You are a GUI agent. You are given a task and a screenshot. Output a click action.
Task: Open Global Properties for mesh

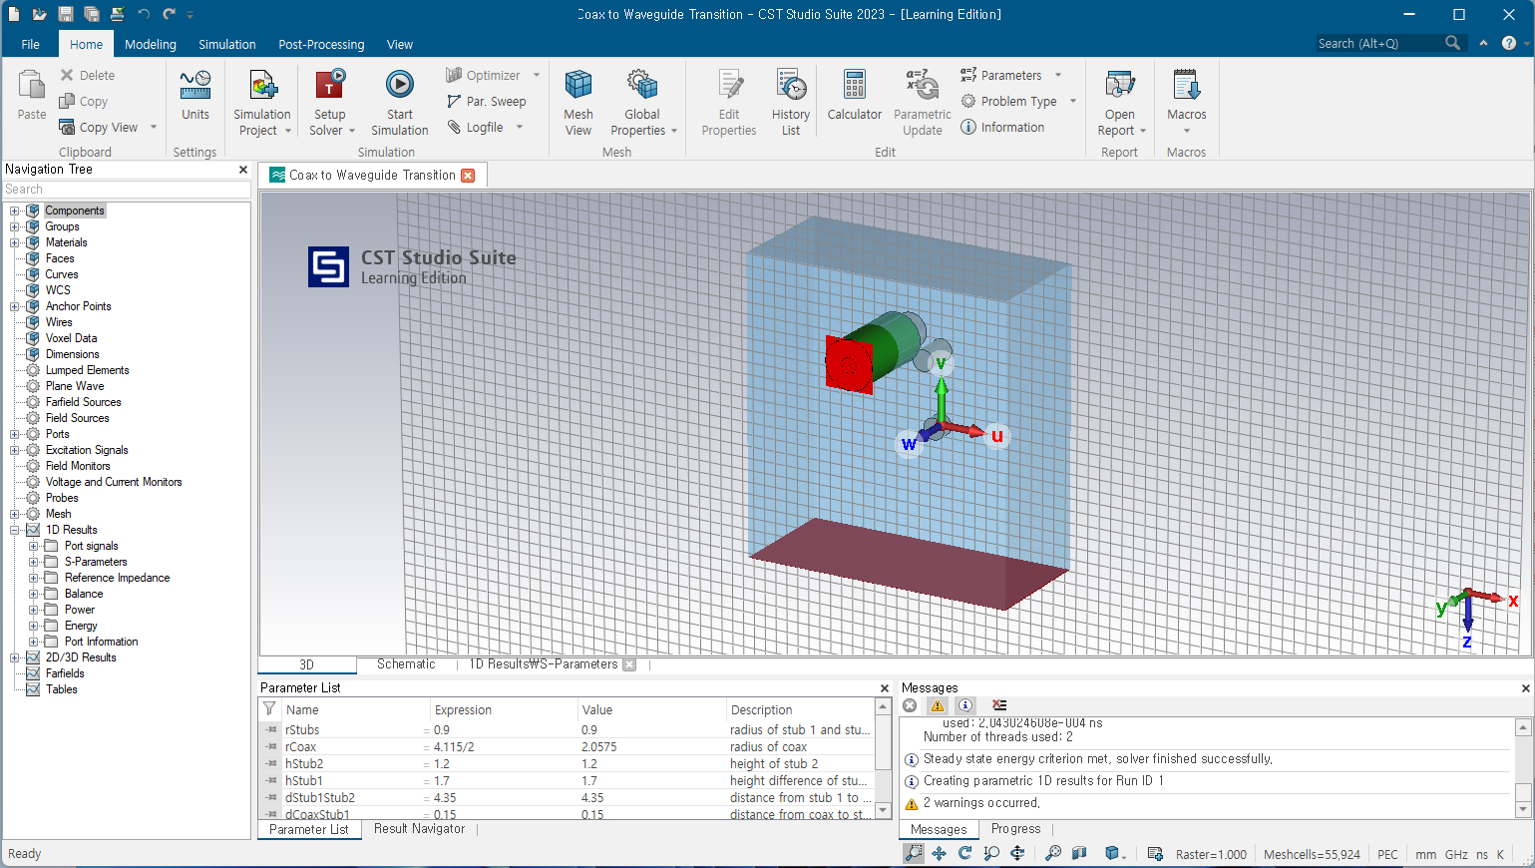(x=642, y=102)
